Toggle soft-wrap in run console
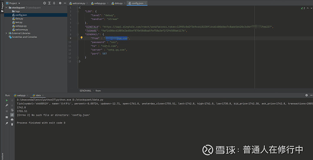The height and width of the screenshot is (160, 313). pos(12,110)
